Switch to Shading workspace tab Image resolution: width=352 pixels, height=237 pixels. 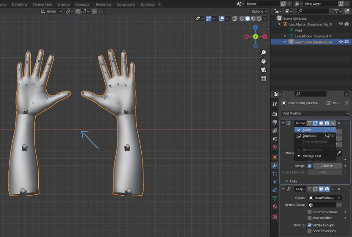(63, 4)
